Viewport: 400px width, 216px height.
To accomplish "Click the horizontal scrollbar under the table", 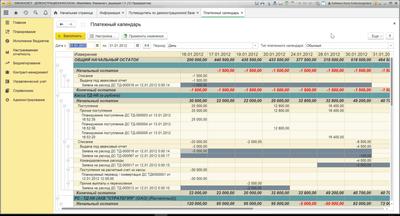I will pyautogui.click(x=157, y=209).
